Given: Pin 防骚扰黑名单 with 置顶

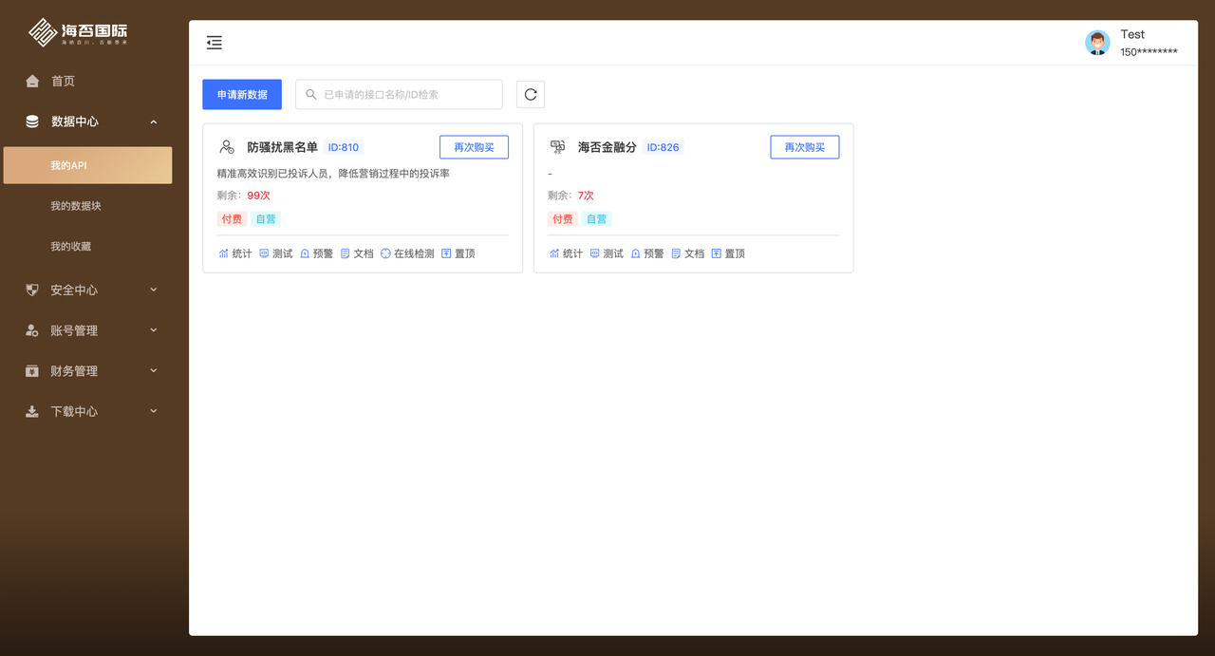Looking at the screenshot, I should point(458,253).
